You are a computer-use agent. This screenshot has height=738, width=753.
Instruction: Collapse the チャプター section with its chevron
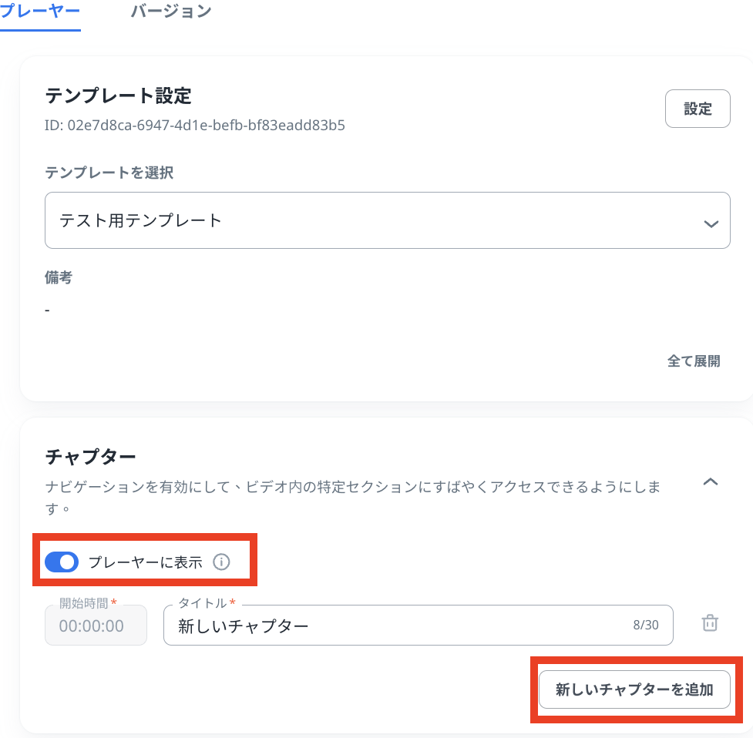tap(711, 482)
